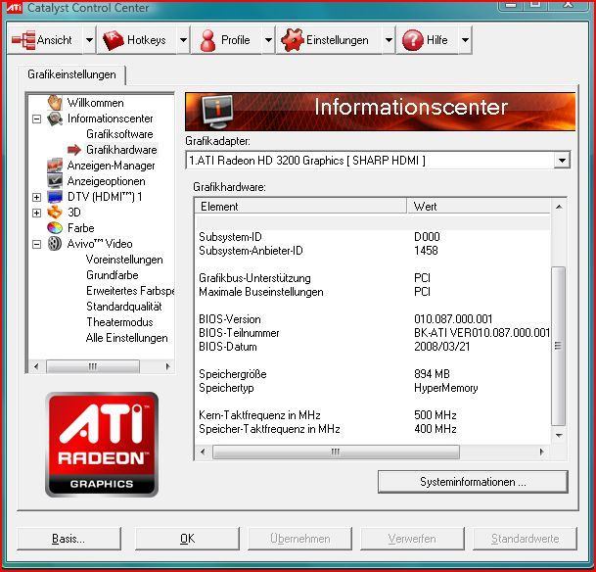Image resolution: width=596 pixels, height=572 pixels.
Task: Select the Speichergröße 894 MB row
Action: point(373,374)
